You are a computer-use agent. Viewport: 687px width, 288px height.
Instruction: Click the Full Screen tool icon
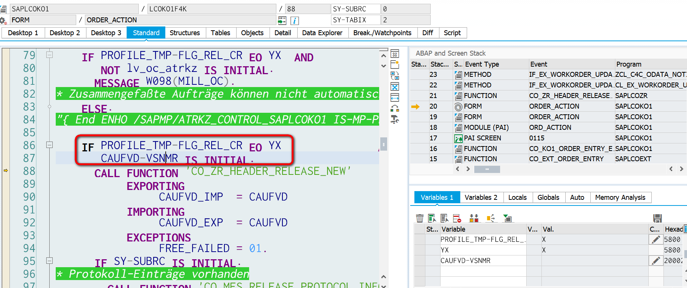(x=395, y=87)
